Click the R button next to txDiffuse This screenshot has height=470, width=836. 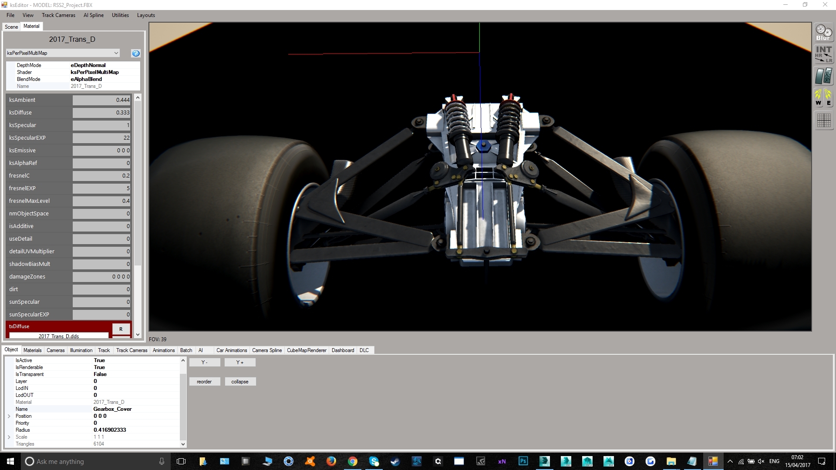point(121,329)
